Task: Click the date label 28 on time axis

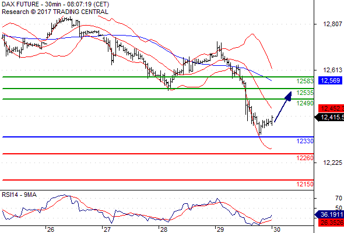Action: [x=164, y=230]
